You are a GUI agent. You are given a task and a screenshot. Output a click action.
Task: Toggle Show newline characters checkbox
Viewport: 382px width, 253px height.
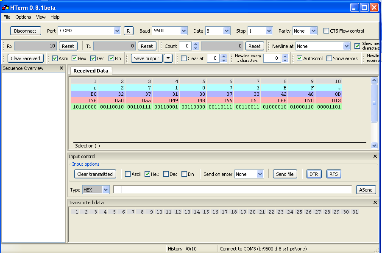[357, 46]
